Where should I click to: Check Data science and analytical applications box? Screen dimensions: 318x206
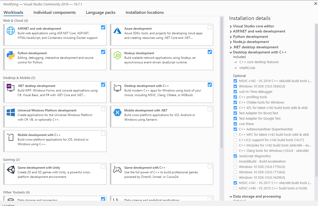(210, 199)
